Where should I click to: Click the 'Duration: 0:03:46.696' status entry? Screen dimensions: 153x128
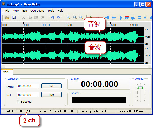click(130, 111)
